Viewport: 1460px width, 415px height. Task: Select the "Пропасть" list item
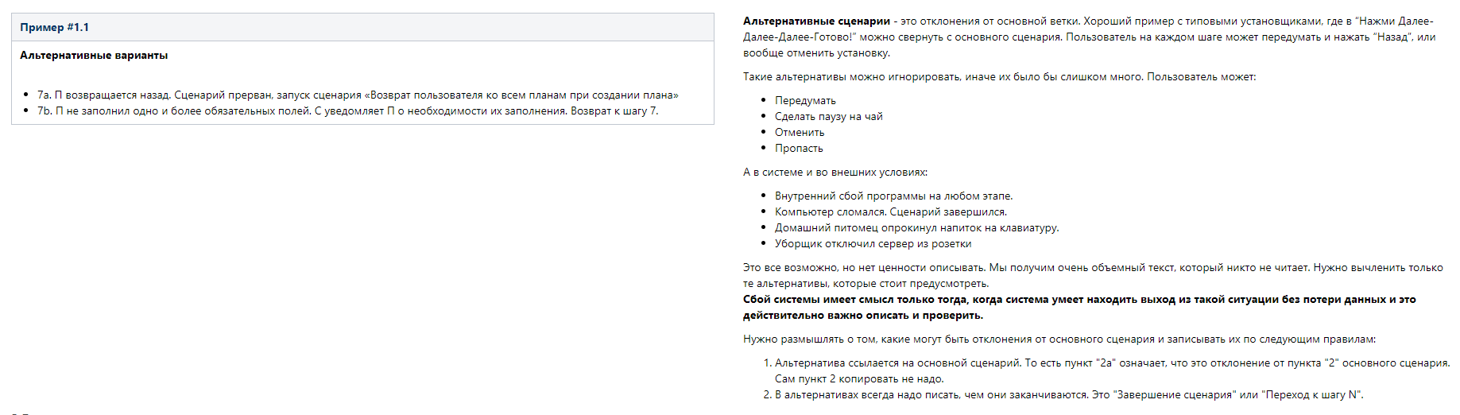point(799,149)
